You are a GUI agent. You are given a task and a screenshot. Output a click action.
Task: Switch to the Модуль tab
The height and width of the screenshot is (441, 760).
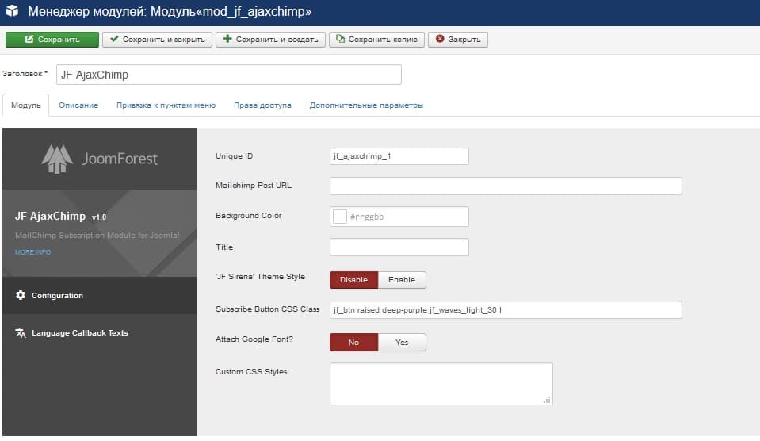coord(25,105)
